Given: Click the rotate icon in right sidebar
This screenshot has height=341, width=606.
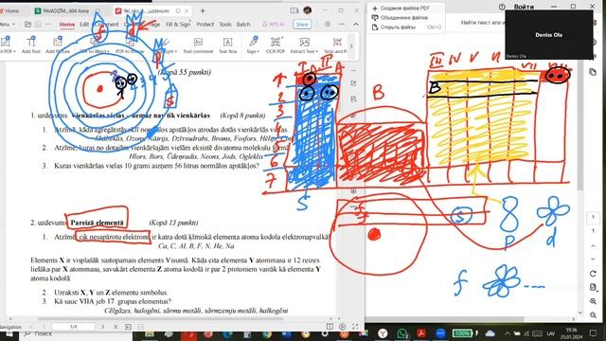Looking at the screenshot, I should [593, 274].
